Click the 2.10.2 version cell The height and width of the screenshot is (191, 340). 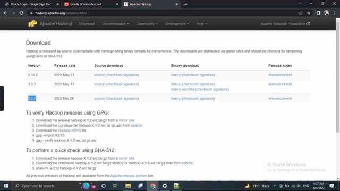click(x=33, y=75)
